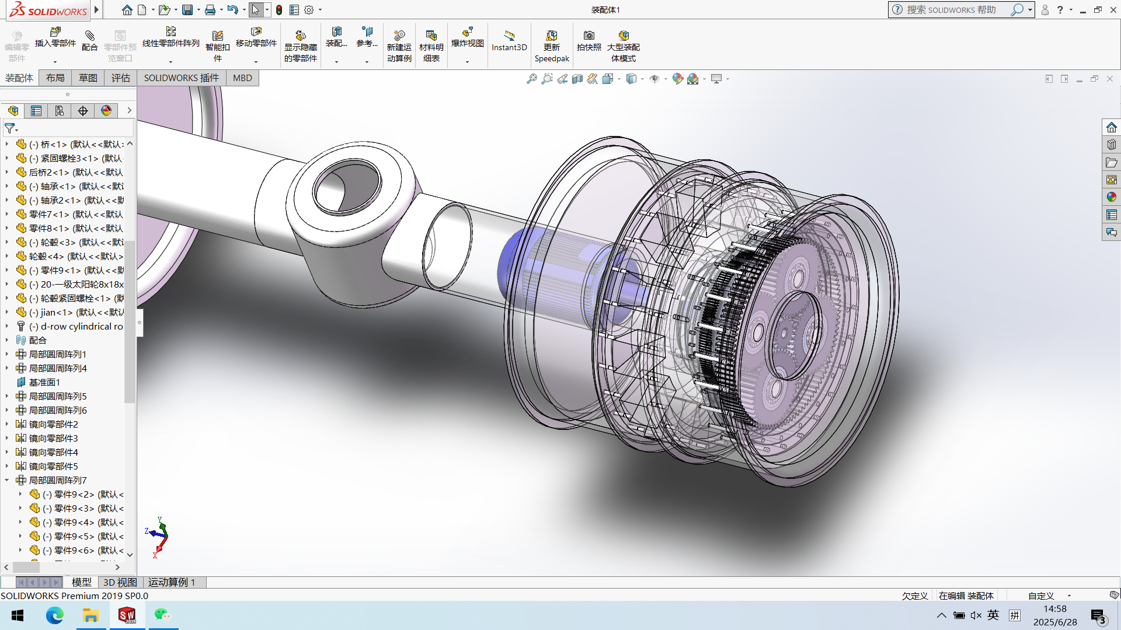Switch to the 运动算例 1 tab
This screenshot has height=630, width=1121.
point(171,582)
